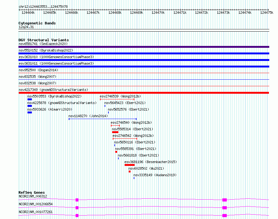Image resolution: width=278 pixels, height=219 pixels.
Task: Click the red block below nsv5585314 (Ebert2021)
Action: click(115, 132)
